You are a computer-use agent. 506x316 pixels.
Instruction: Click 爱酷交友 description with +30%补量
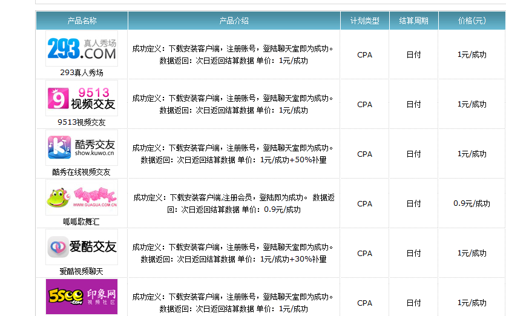click(234, 253)
